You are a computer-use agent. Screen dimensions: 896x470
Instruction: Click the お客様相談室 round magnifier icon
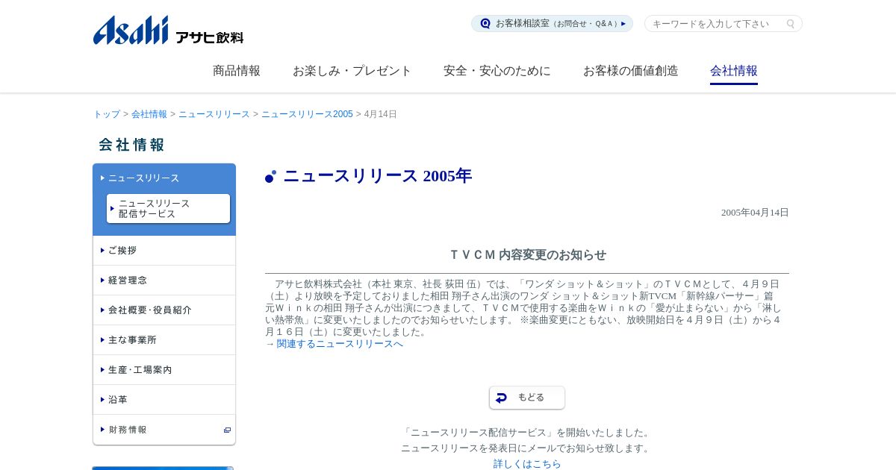pos(485,24)
